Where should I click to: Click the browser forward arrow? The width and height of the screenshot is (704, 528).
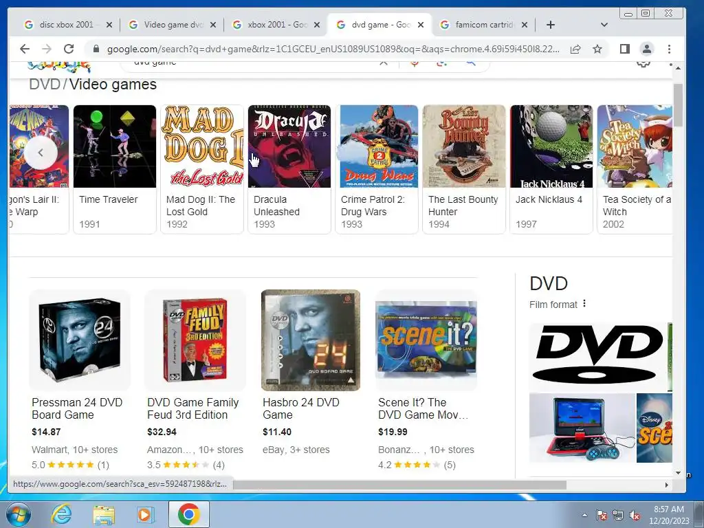(x=47, y=49)
